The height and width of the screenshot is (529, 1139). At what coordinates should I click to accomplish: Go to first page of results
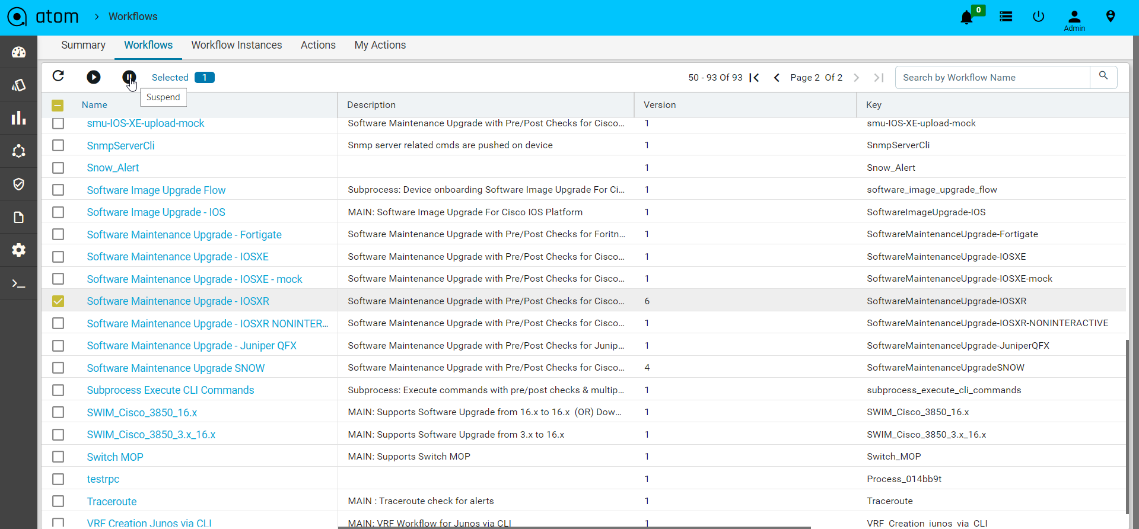[x=754, y=78]
